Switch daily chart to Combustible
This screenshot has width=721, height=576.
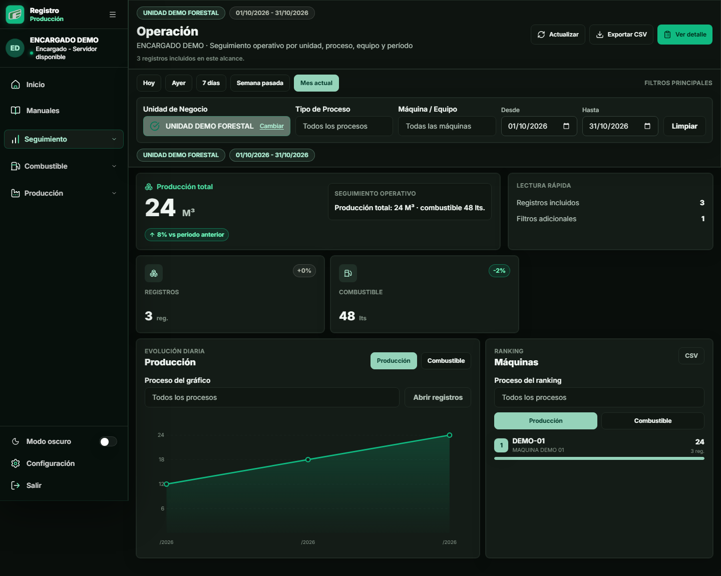[446, 361]
